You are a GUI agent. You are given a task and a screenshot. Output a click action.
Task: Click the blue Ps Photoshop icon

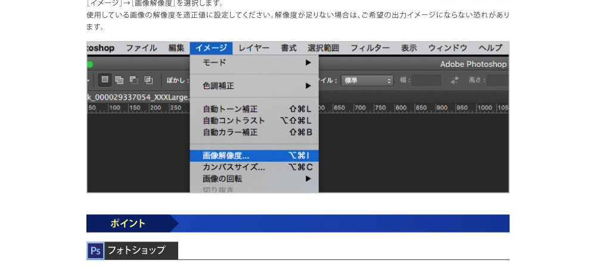pyautogui.click(x=95, y=251)
